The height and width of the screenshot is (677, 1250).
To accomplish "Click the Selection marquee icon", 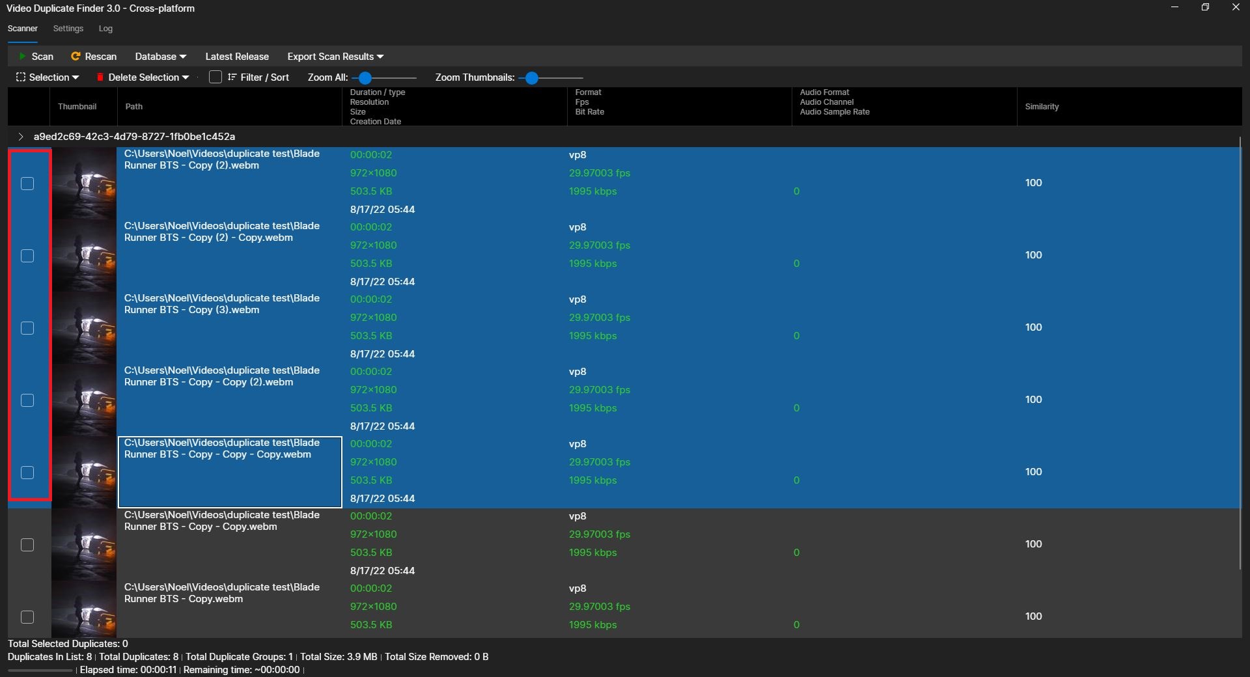I will 20,77.
